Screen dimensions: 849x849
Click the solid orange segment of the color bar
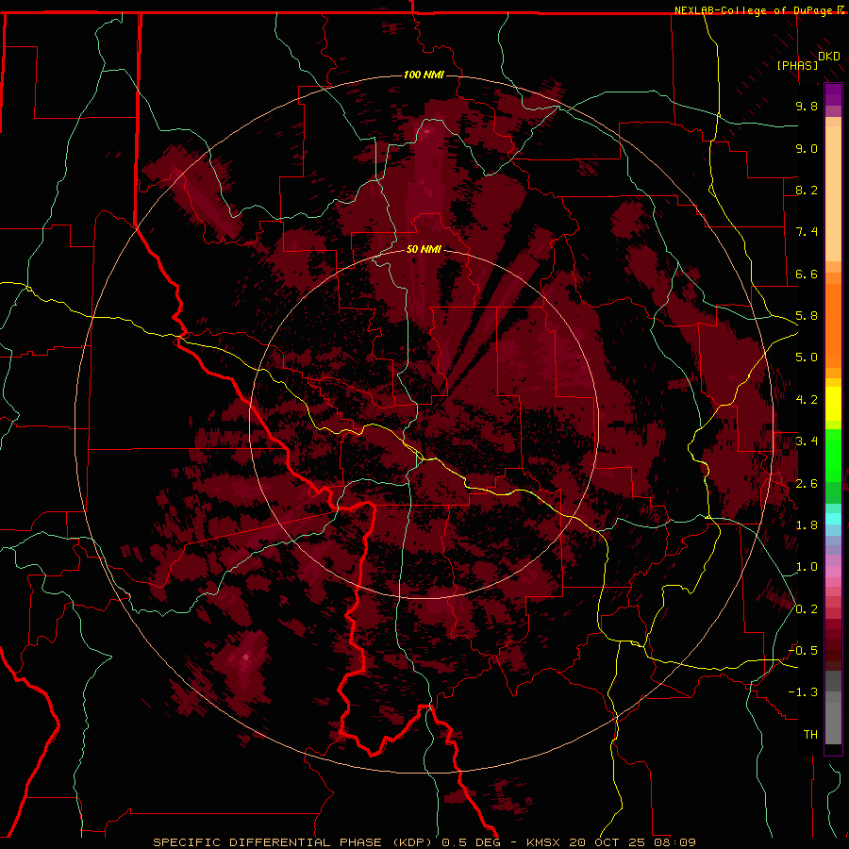pos(833,326)
